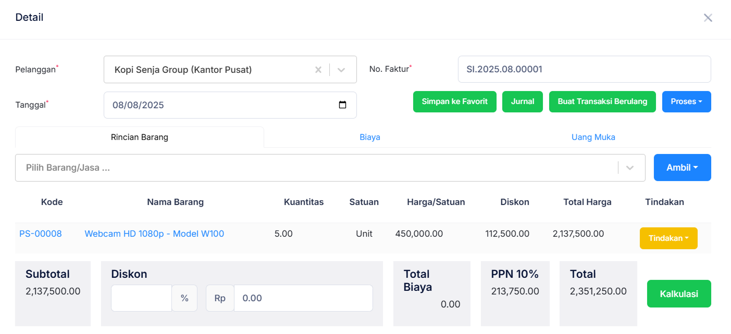
Task: Clear the selected Pelanggan with the X icon
Action: tap(318, 69)
